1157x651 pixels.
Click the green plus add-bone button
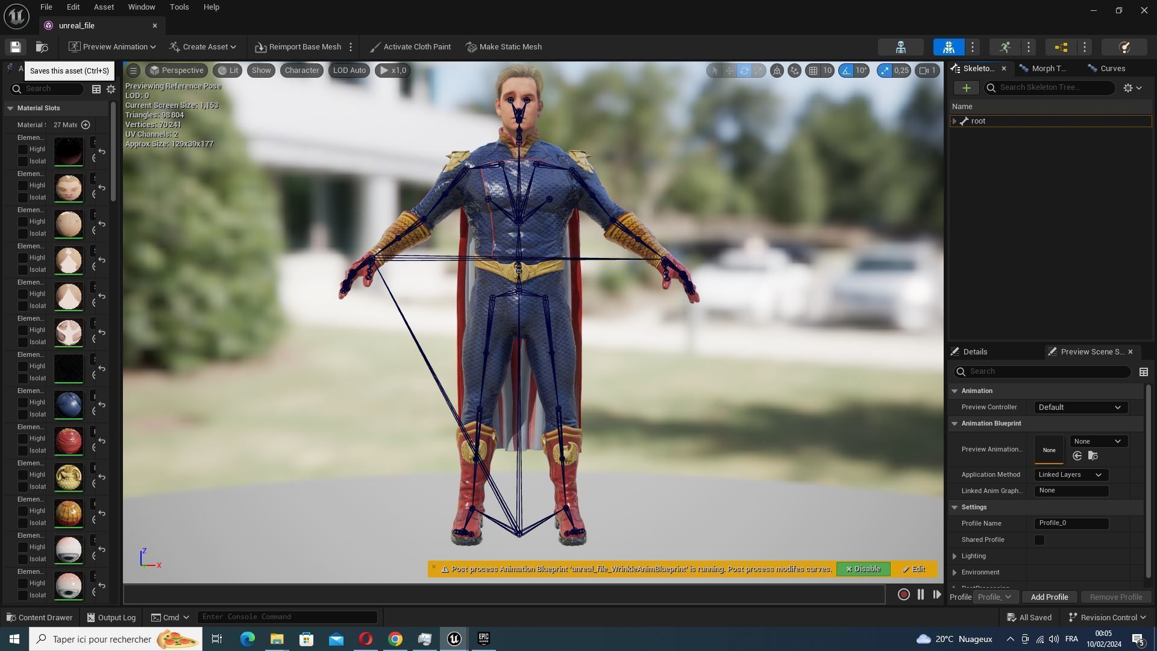tap(966, 88)
